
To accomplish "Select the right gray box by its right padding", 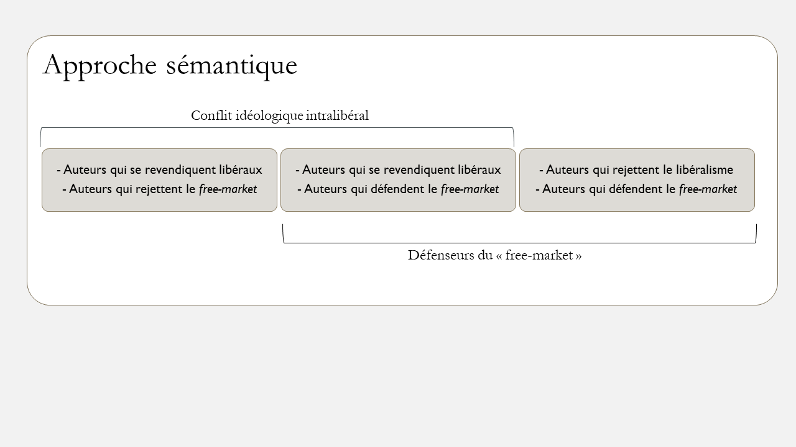I will click(748, 180).
